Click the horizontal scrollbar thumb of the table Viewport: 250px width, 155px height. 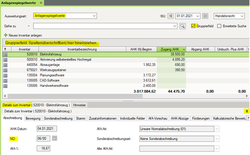(x=75, y=96)
